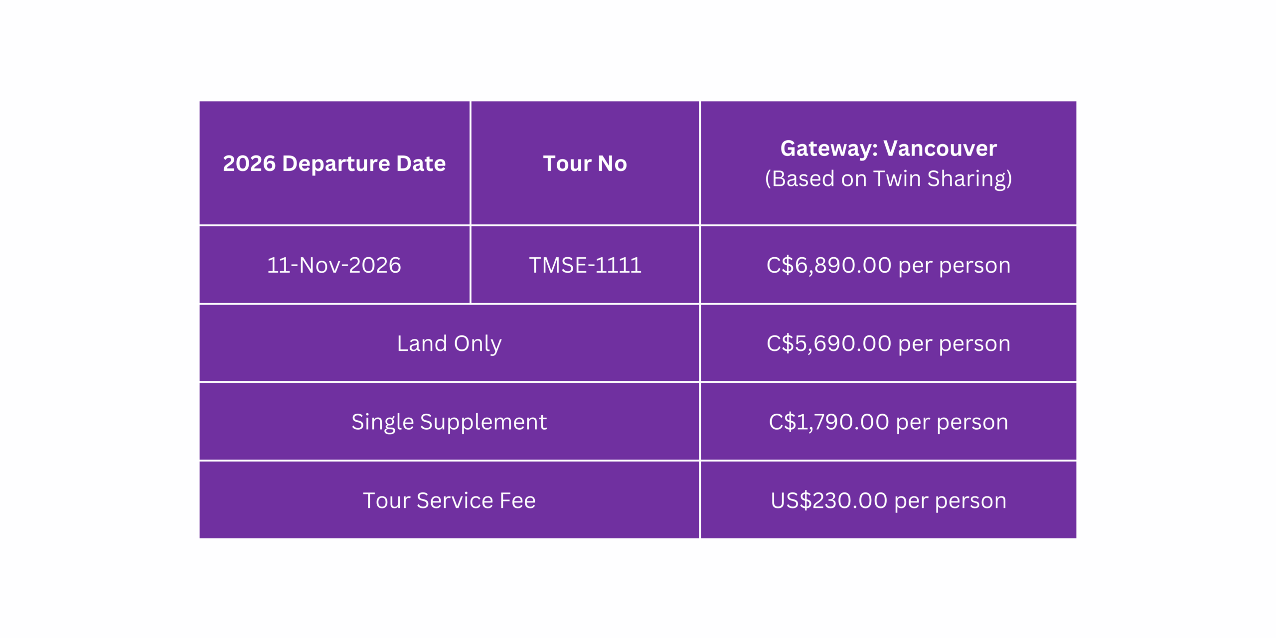The image size is (1276, 638).
Task: Click the word Gateway in the header
Action: click(x=829, y=149)
